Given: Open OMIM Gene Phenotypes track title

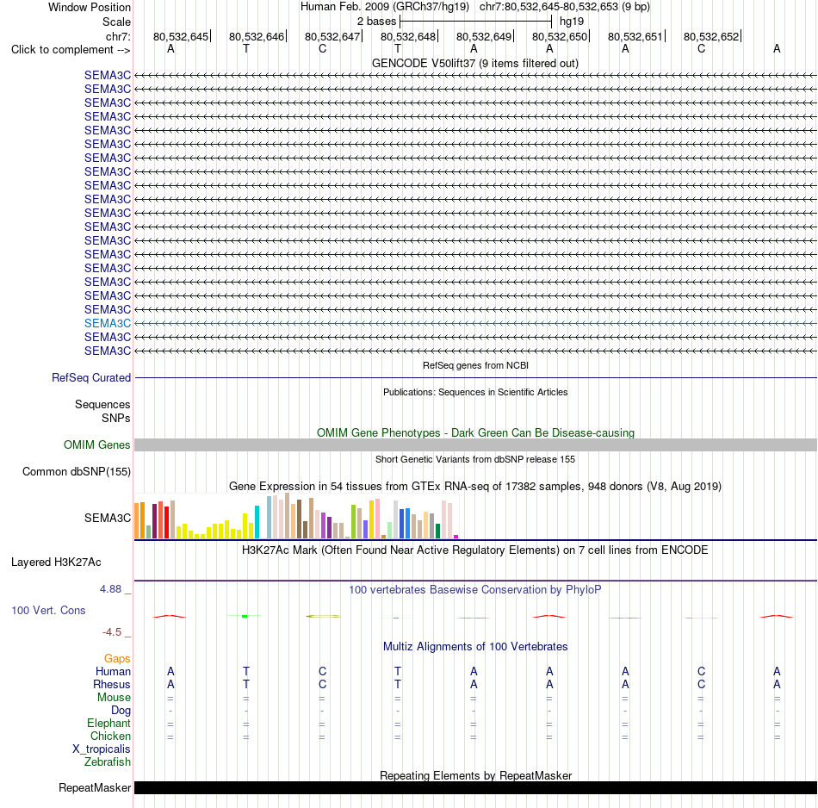Looking at the screenshot, I should tap(475, 432).
